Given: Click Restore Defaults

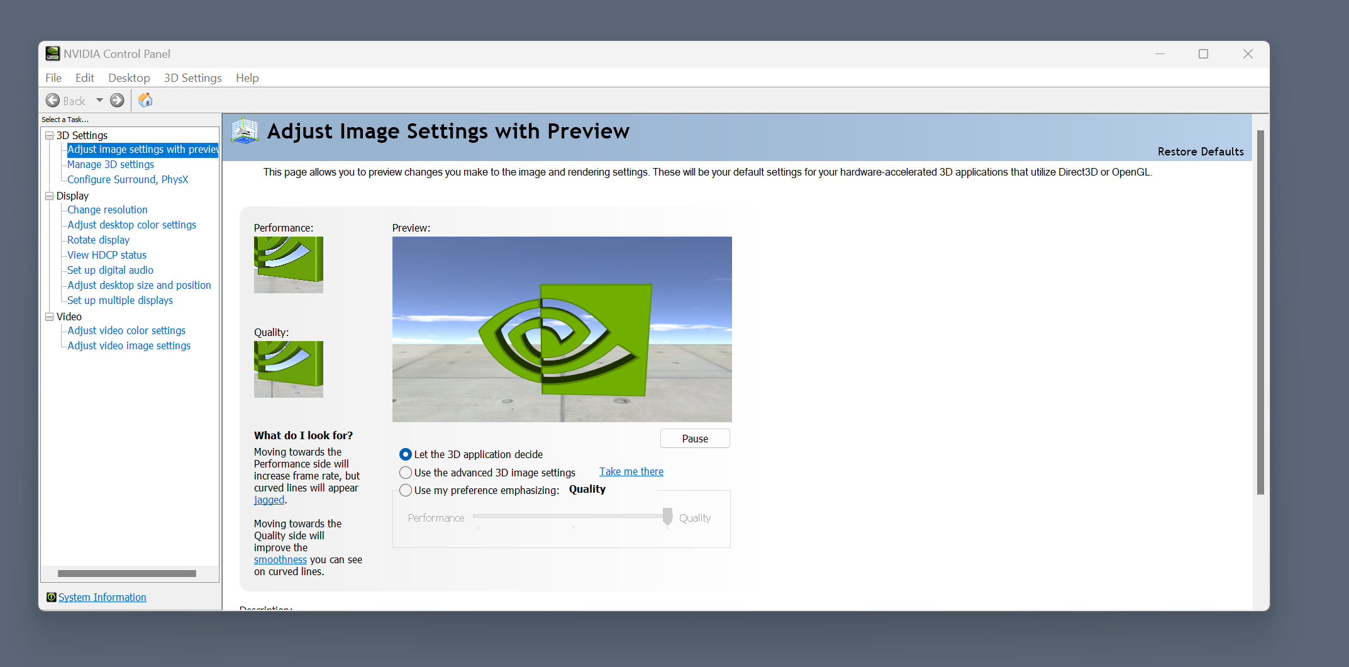Looking at the screenshot, I should (1201, 152).
